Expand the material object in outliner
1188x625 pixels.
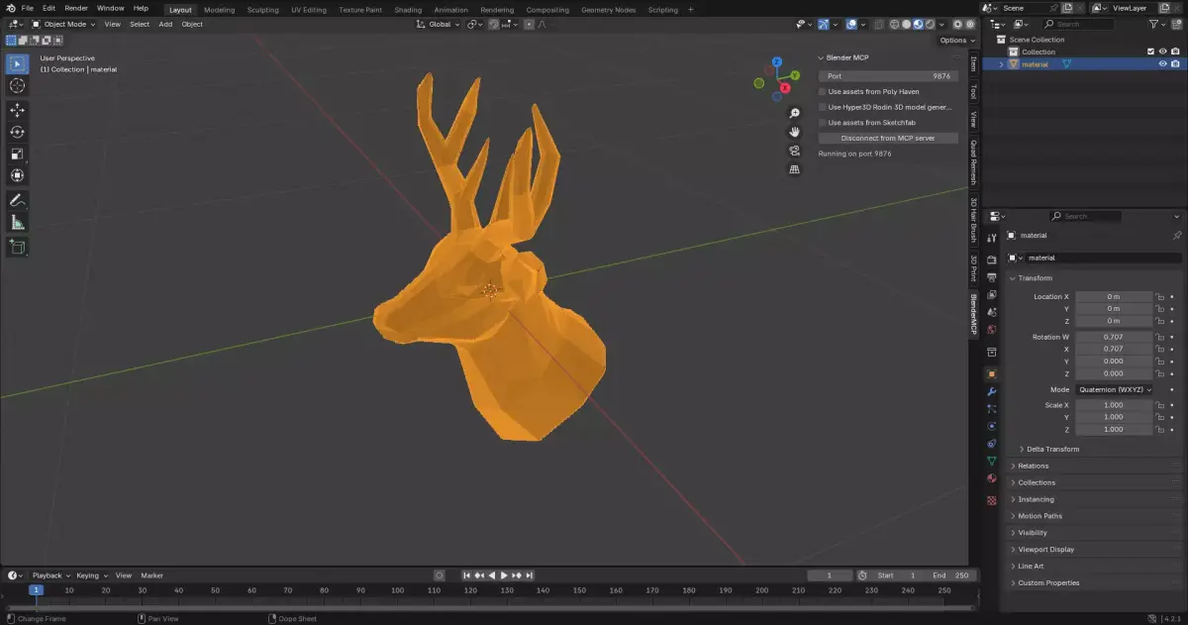point(1001,64)
